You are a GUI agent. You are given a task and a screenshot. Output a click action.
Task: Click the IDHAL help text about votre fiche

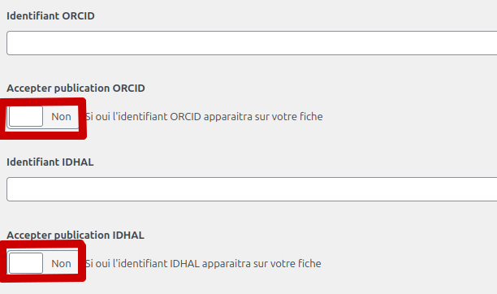coord(204,264)
